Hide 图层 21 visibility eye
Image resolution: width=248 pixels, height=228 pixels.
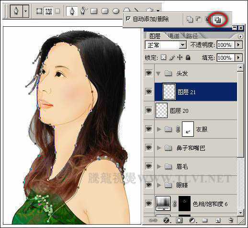pyautogui.click(x=148, y=92)
